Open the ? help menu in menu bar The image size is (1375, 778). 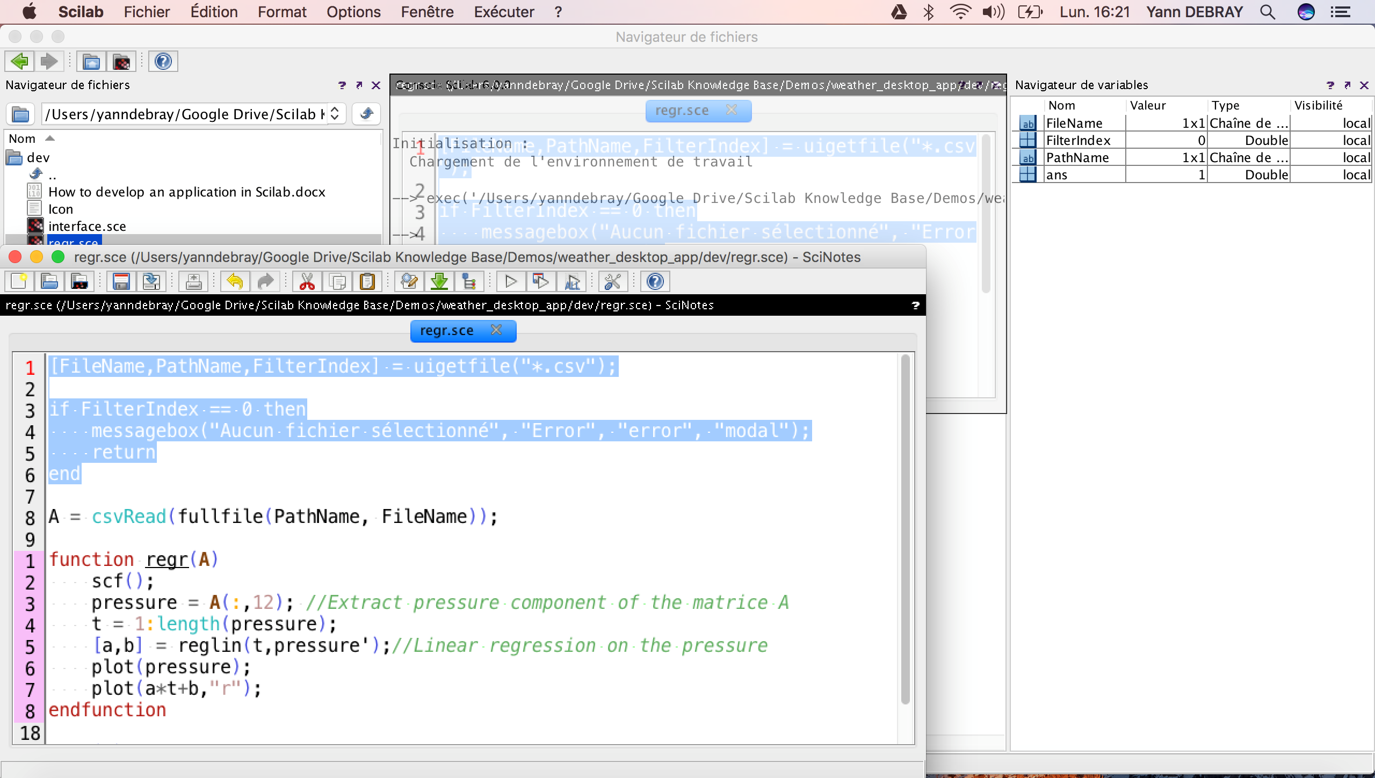pyautogui.click(x=558, y=12)
